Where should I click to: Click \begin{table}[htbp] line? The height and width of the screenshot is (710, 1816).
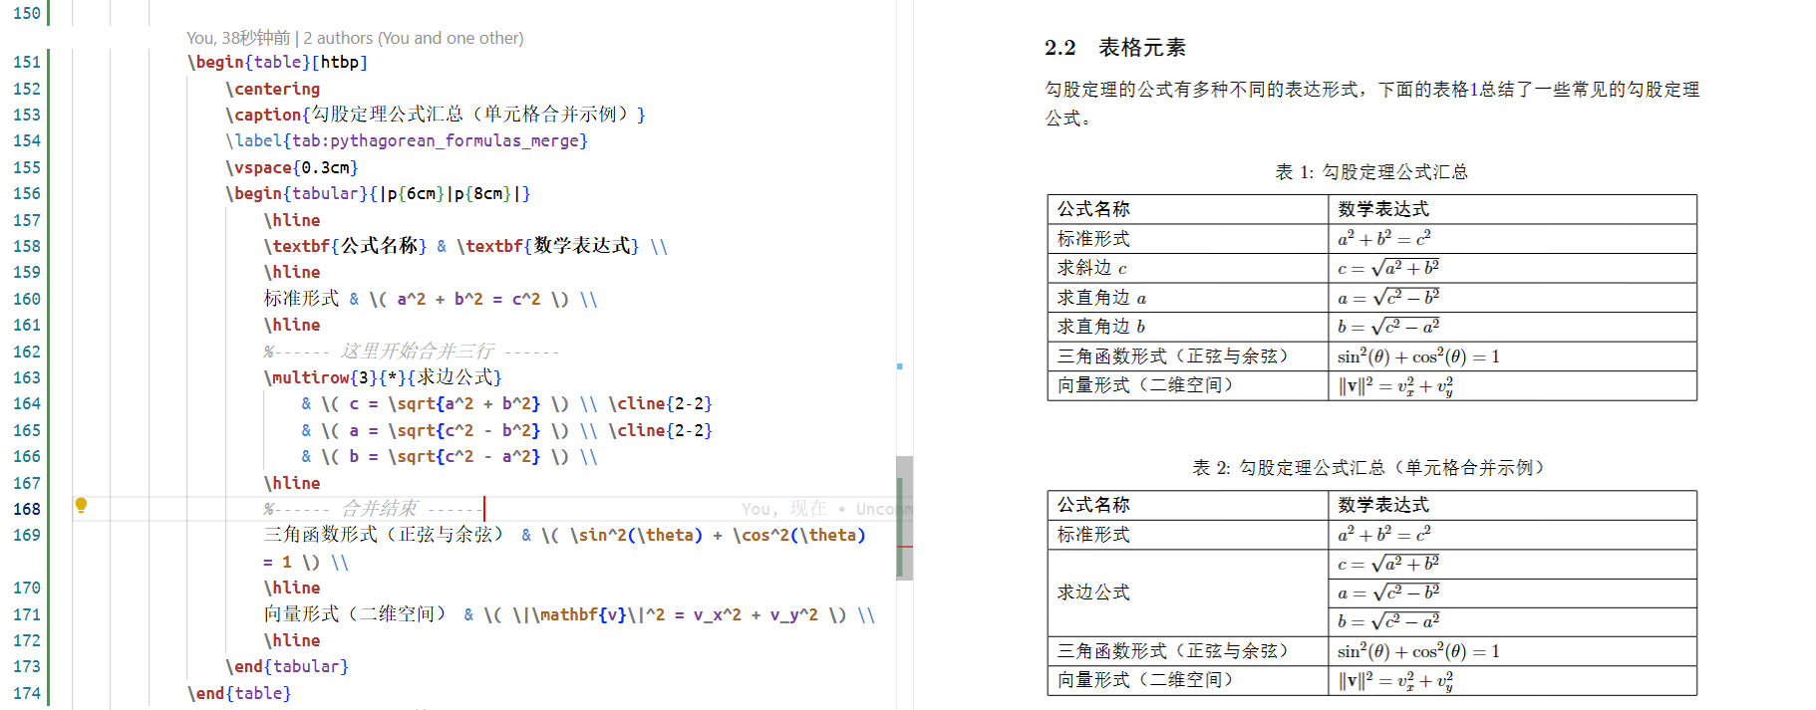point(277,62)
